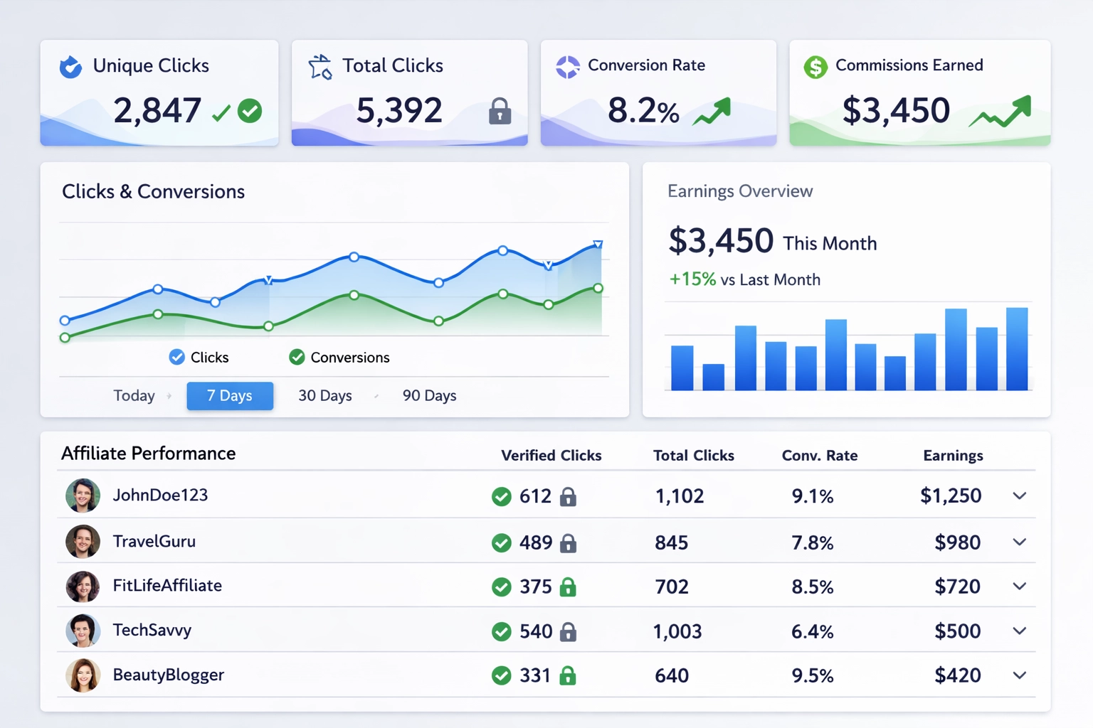Click the JohnDoe123 affiliate name
1093x728 pixels.
[x=160, y=496]
